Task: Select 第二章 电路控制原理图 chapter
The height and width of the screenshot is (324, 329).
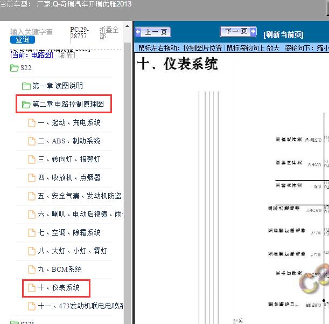Action: pyautogui.click(x=68, y=104)
